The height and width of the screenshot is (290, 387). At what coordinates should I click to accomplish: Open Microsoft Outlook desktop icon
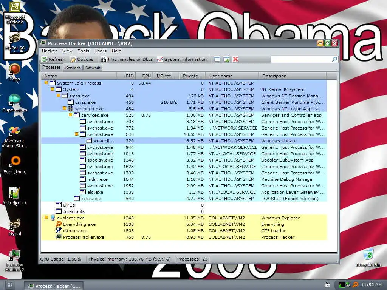(15, 13)
